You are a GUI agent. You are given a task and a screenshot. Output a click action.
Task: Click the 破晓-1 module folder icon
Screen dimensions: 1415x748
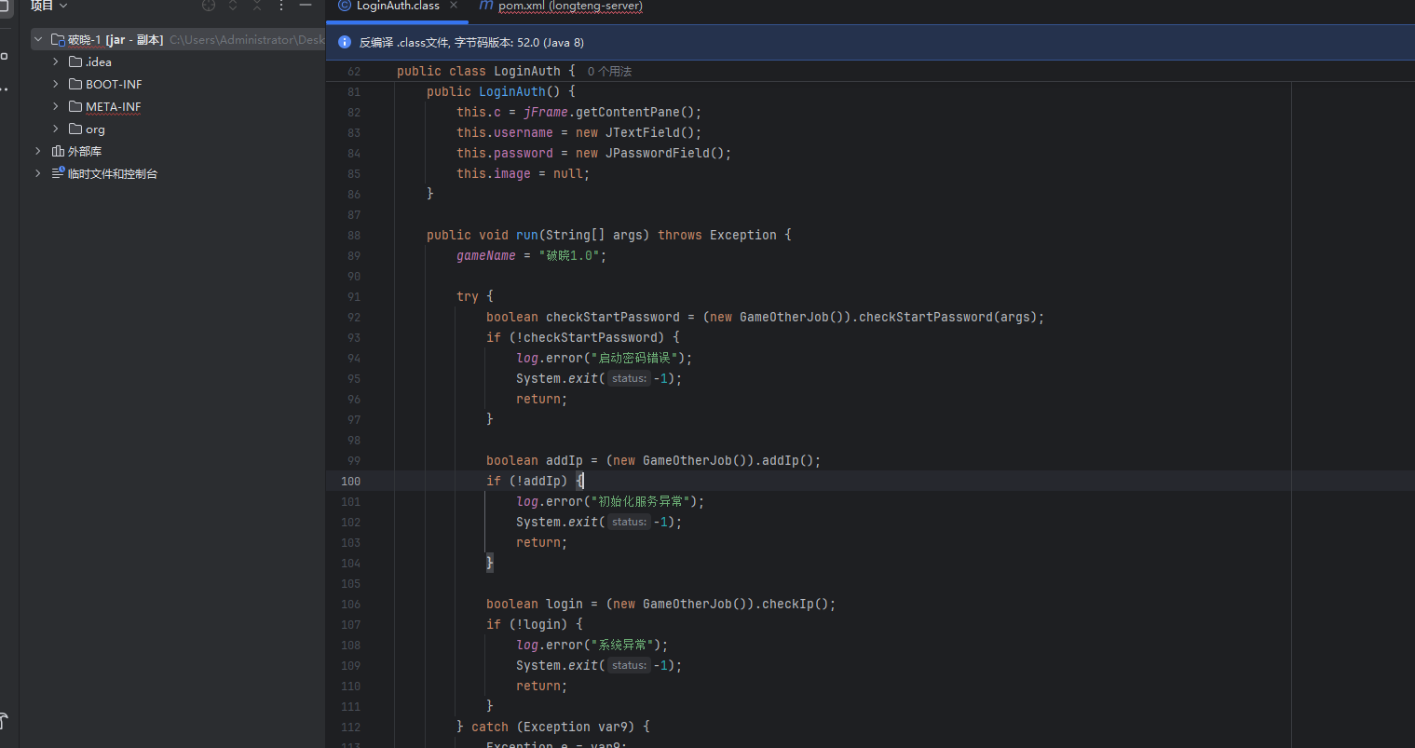pyautogui.click(x=58, y=40)
